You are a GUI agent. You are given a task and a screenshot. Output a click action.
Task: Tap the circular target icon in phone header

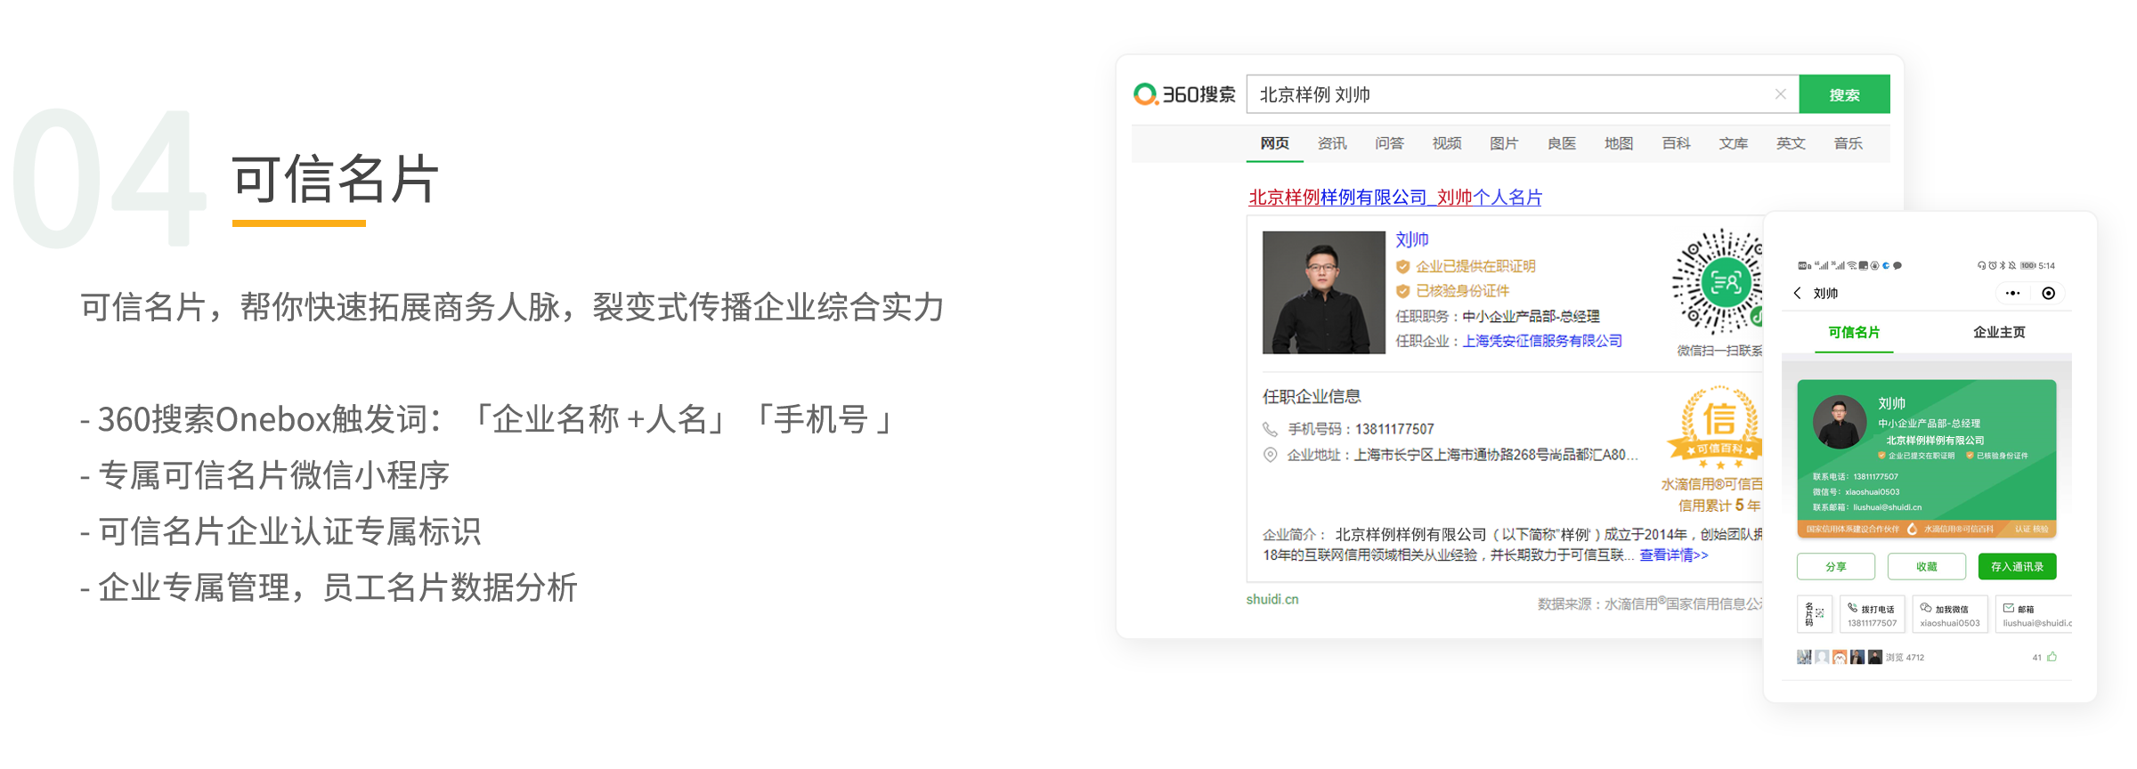2048,293
